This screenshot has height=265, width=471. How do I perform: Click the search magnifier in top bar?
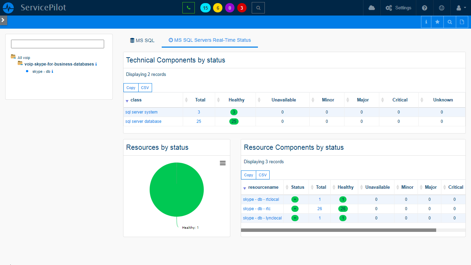(x=258, y=8)
